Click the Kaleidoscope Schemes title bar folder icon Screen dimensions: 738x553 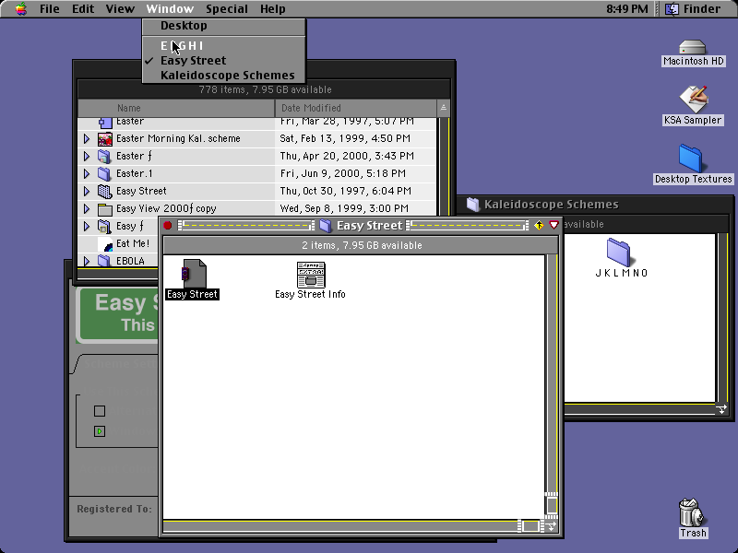coord(472,204)
